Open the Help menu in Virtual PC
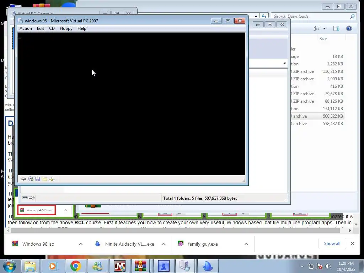Viewport: 364px width, 273px height. pos(82,28)
